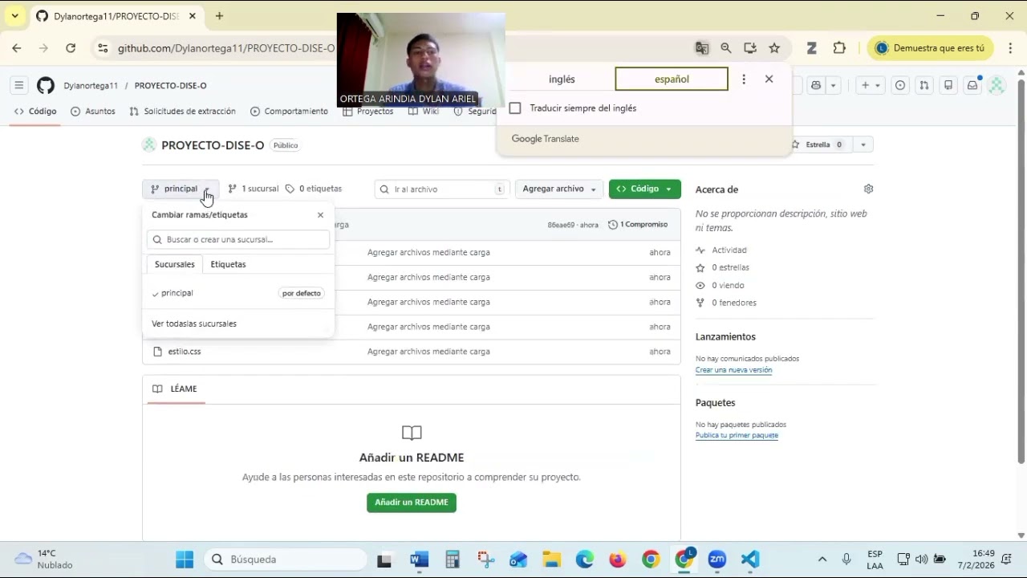This screenshot has width=1027, height=578.
Task: Open the Z browser extension icon
Action: coord(812,48)
